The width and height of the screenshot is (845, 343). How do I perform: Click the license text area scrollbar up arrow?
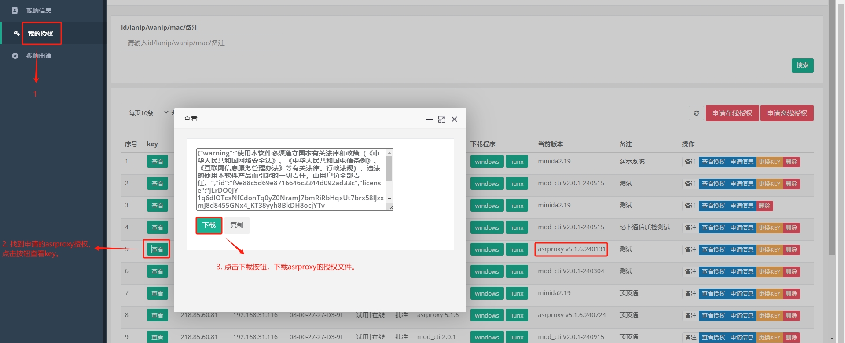[389, 152]
